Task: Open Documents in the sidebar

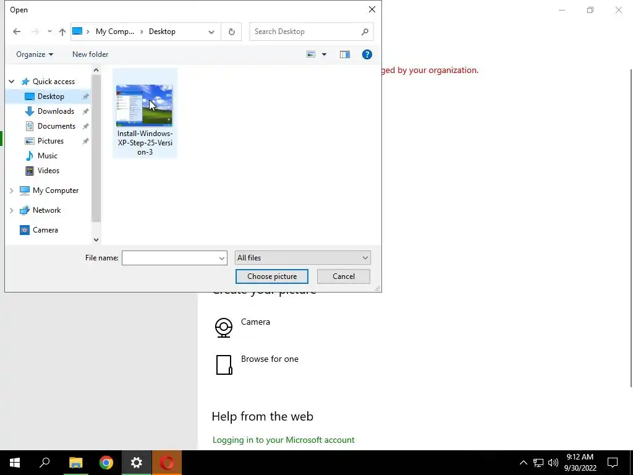Action: pos(56,126)
